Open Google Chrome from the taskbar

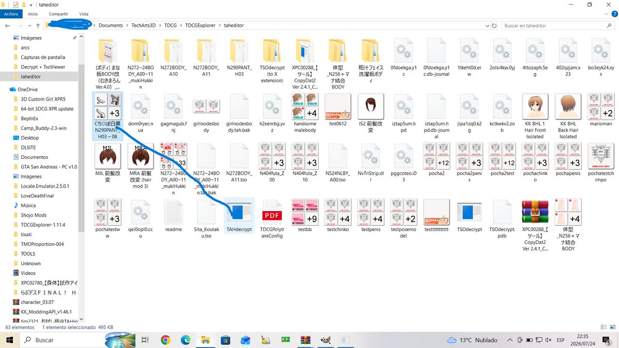(x=165, y=340)
